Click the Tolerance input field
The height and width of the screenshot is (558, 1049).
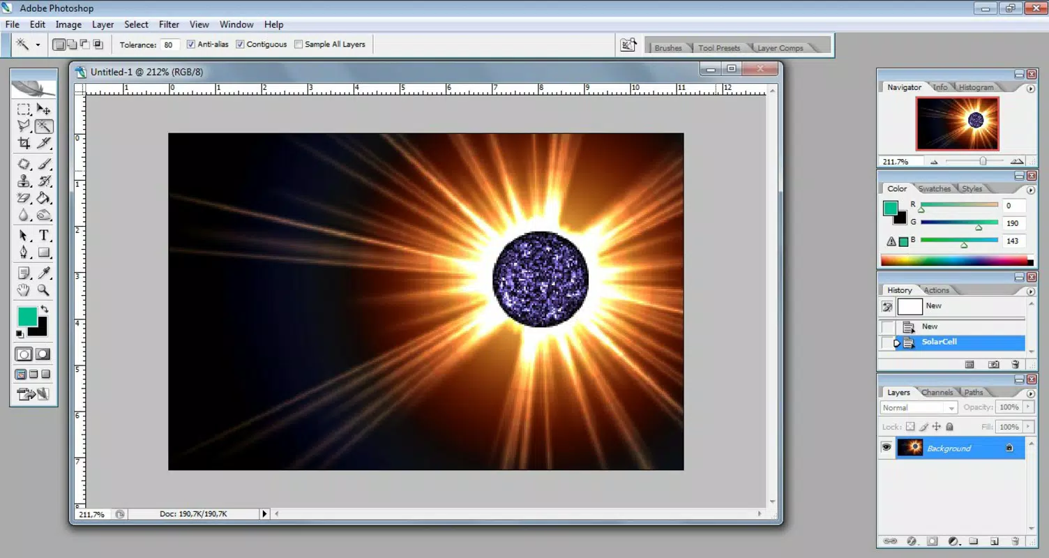169,45
